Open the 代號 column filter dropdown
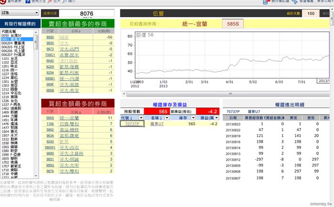This screenshot has height=207, width=334. click(141, 118)
